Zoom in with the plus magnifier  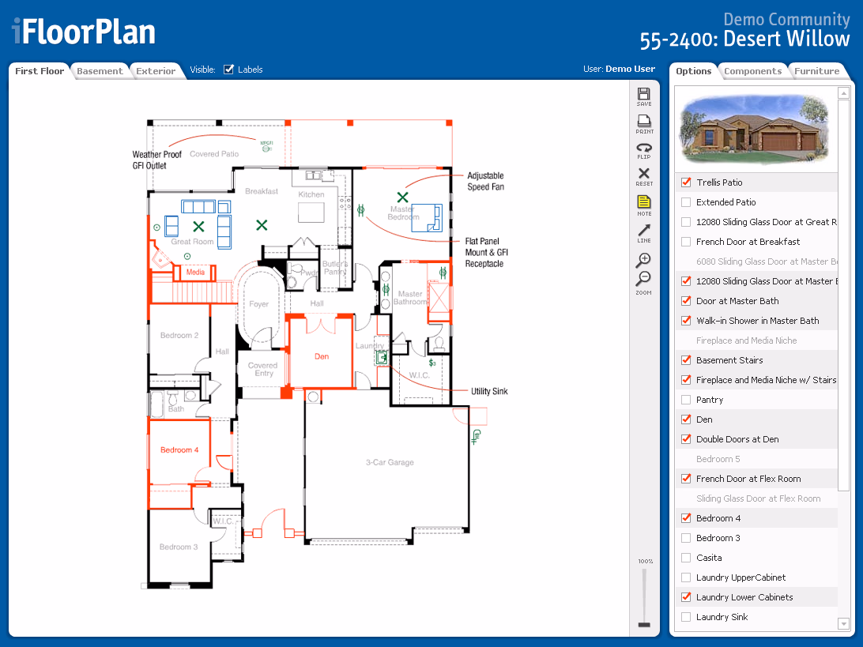click(643, 260)
